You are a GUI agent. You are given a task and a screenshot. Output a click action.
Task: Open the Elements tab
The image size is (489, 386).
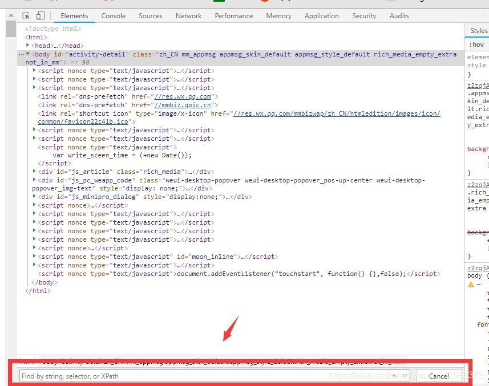74,16
